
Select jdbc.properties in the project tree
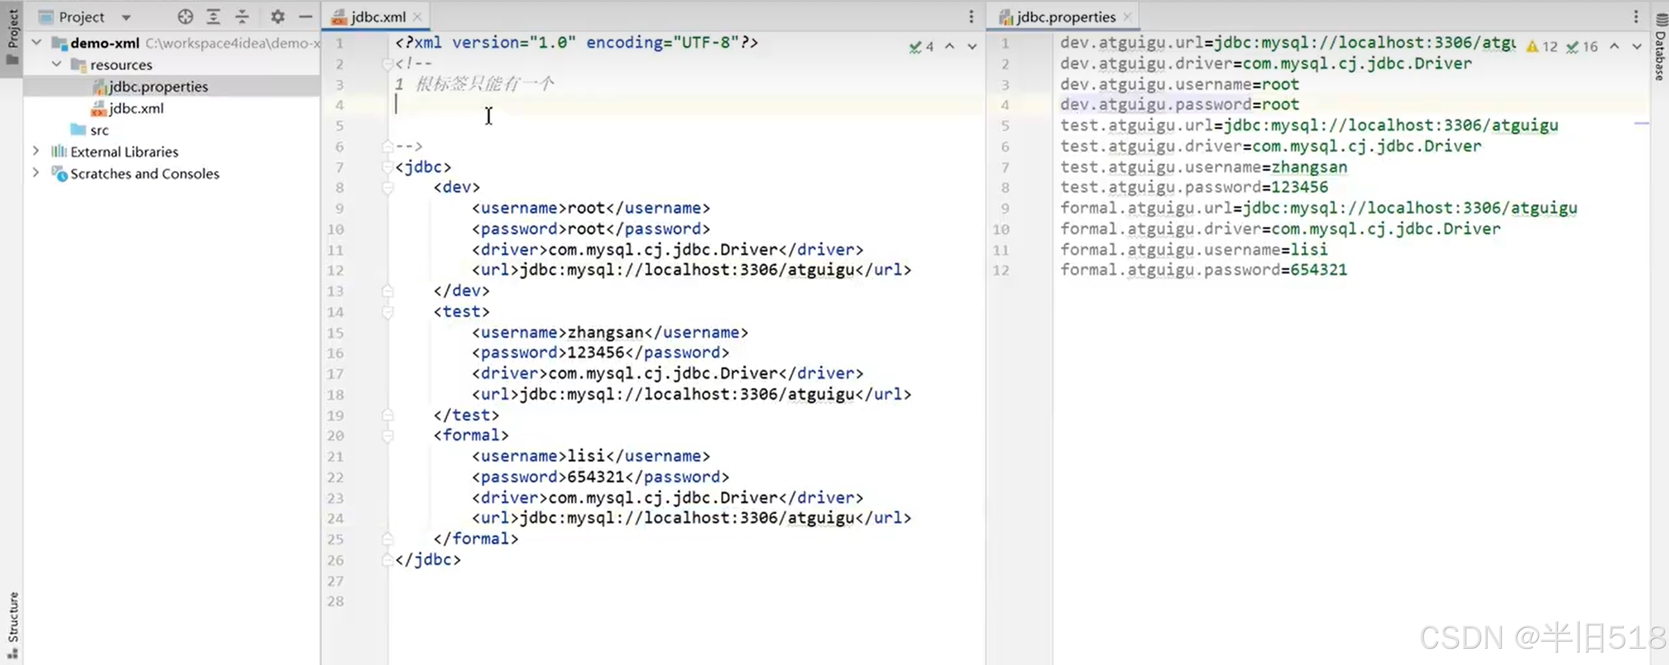tap(157, 86)
